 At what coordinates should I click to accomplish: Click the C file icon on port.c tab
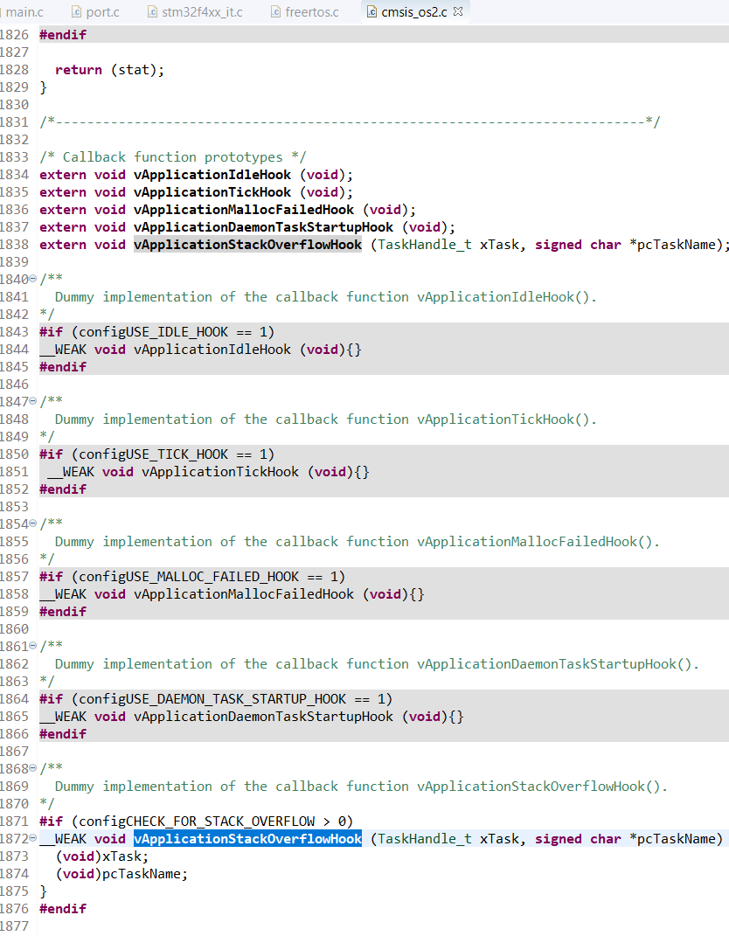click(x=76, y=13)
